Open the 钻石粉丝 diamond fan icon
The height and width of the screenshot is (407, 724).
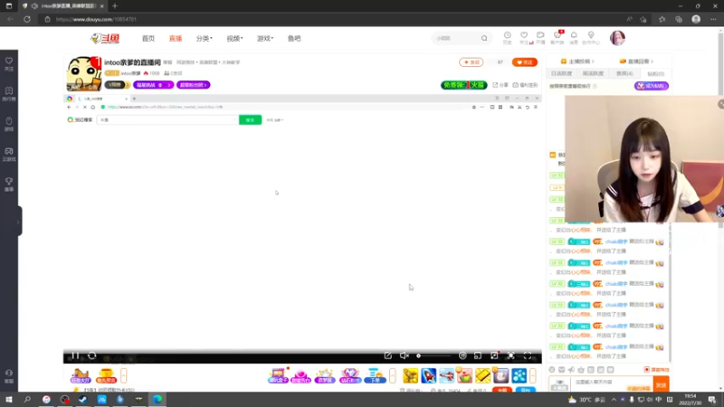pos(350,375)
